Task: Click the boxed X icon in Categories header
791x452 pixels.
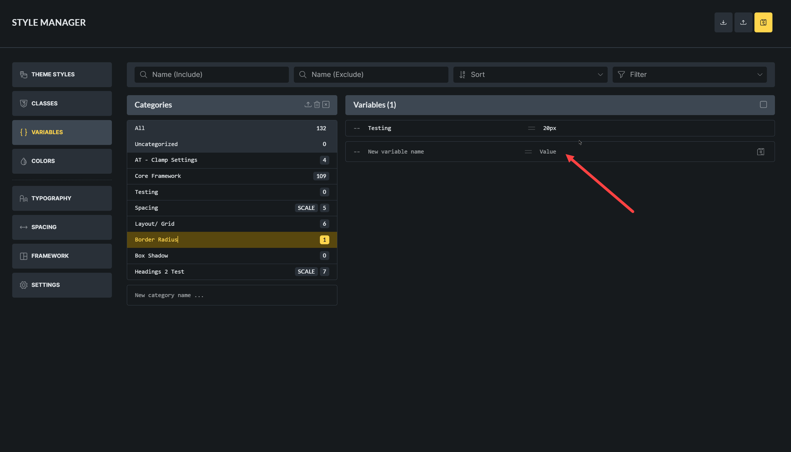Action: point(326,105)
